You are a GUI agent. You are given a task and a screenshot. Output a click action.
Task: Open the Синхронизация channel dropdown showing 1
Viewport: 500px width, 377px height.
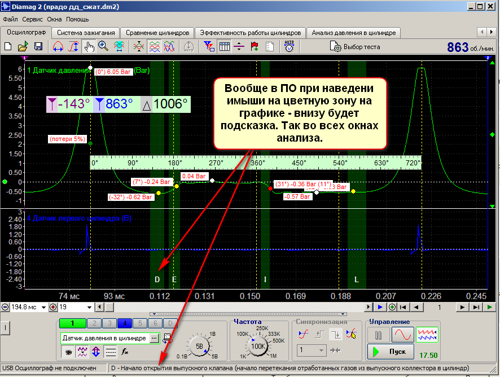click(311, 350)
